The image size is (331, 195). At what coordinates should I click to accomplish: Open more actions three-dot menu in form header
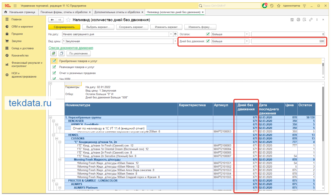tap(317, 20)
